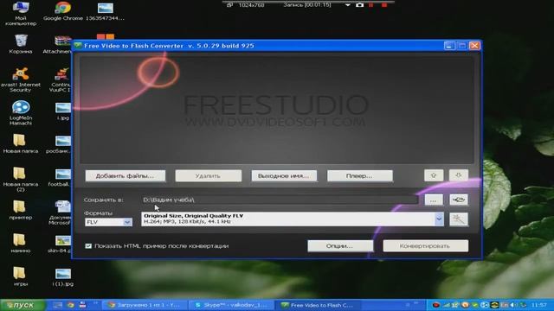
Task: Select the принтер folder icon
Action: tap(21, 210)
